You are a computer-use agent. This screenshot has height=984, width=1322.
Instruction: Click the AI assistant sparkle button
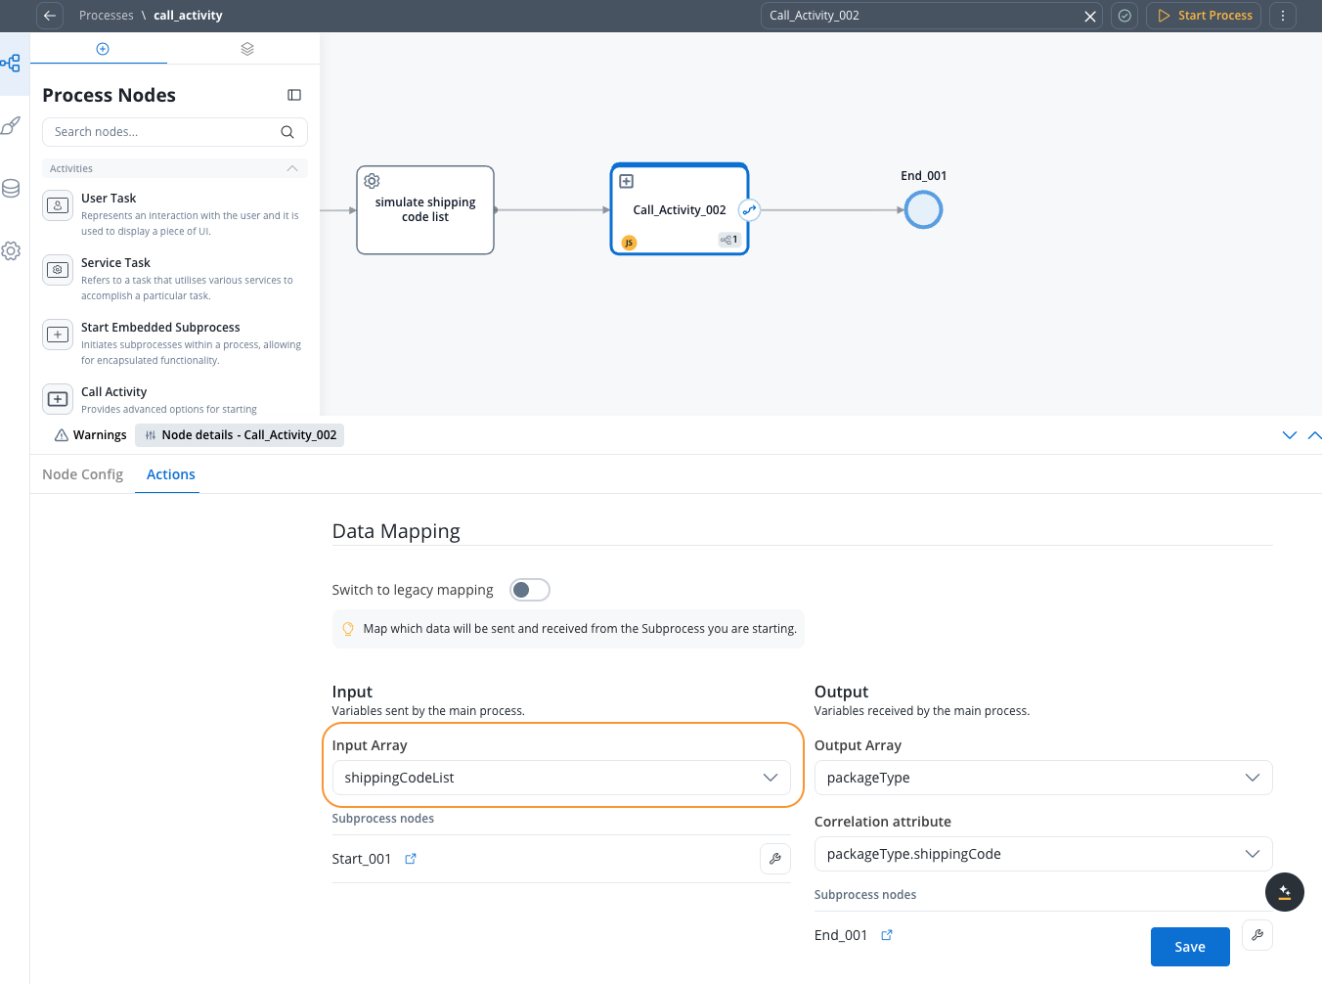pos(1284,892)
